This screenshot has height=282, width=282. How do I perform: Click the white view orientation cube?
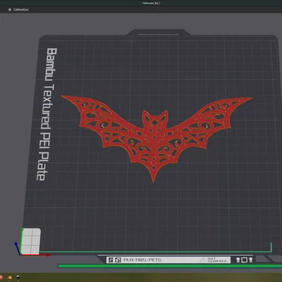coord(30,241)
